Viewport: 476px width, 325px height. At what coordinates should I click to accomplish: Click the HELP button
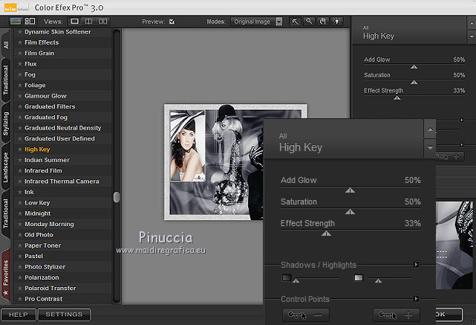click(x=18, y=315)
